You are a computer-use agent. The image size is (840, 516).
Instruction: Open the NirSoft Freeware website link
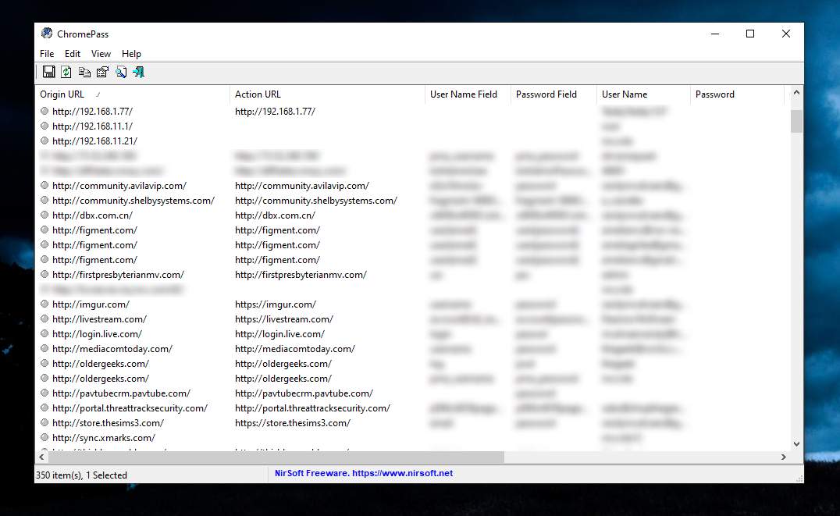[x=364, y=473]
